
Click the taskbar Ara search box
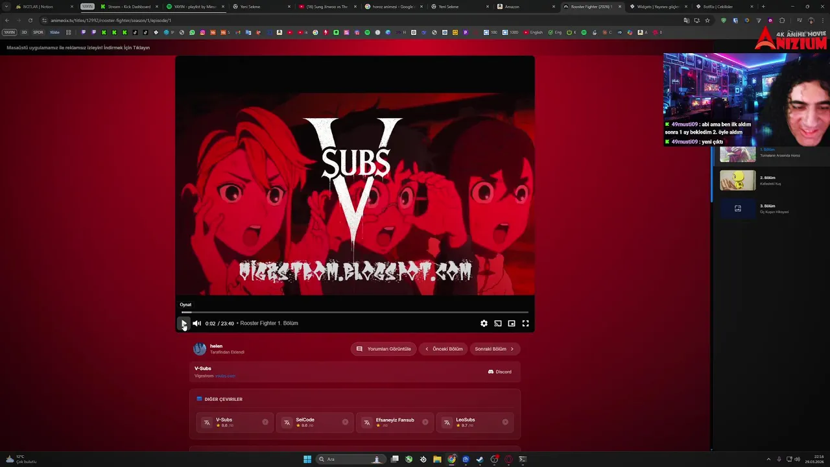350,459
